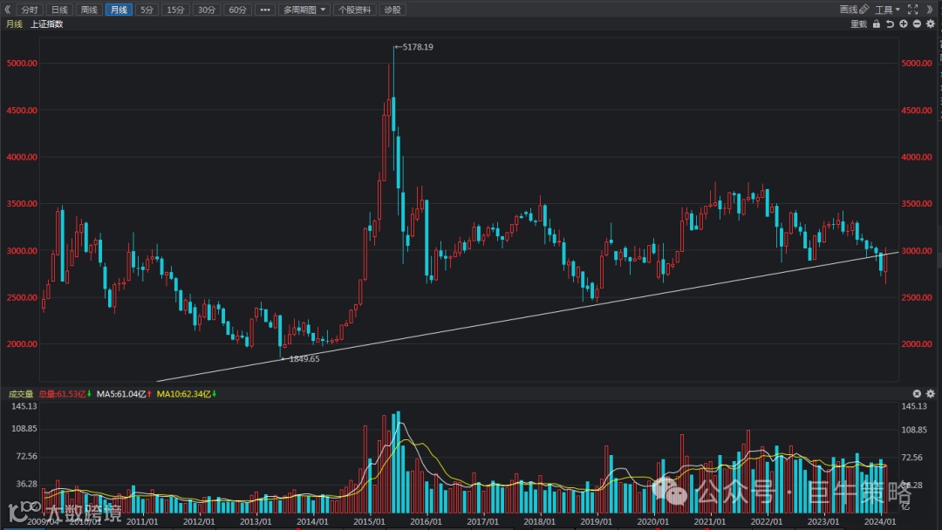Switch to 周线 weekly chart tab
The image size is (942, 530).
click(89, 10)
